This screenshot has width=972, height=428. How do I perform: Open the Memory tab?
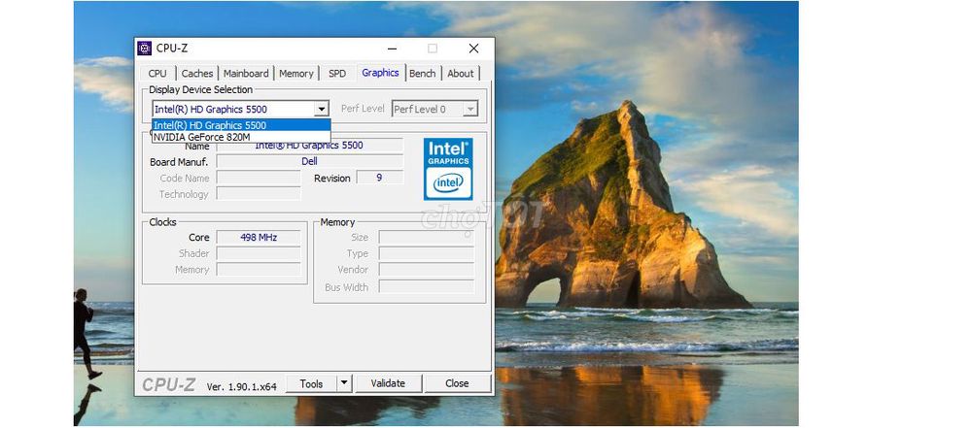coord(296,73)
